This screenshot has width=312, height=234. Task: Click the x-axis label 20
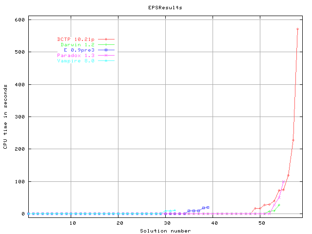(120, 223)
